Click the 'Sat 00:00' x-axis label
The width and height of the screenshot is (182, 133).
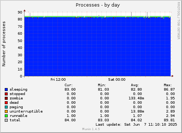pyautogui.click(x=117, y=80)
